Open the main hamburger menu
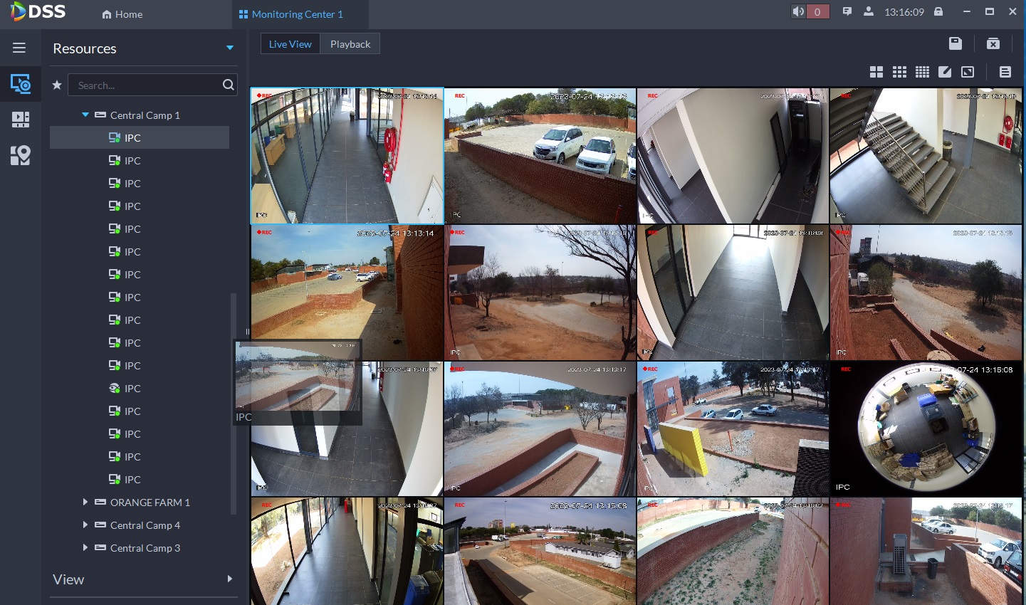 tap(19, 48)
